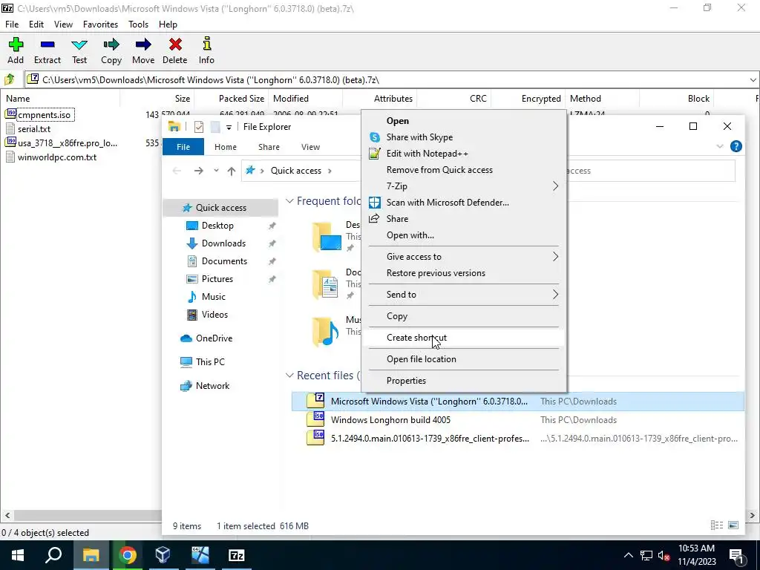Open the View ribbon tab in File Explorer

point(310,147)
